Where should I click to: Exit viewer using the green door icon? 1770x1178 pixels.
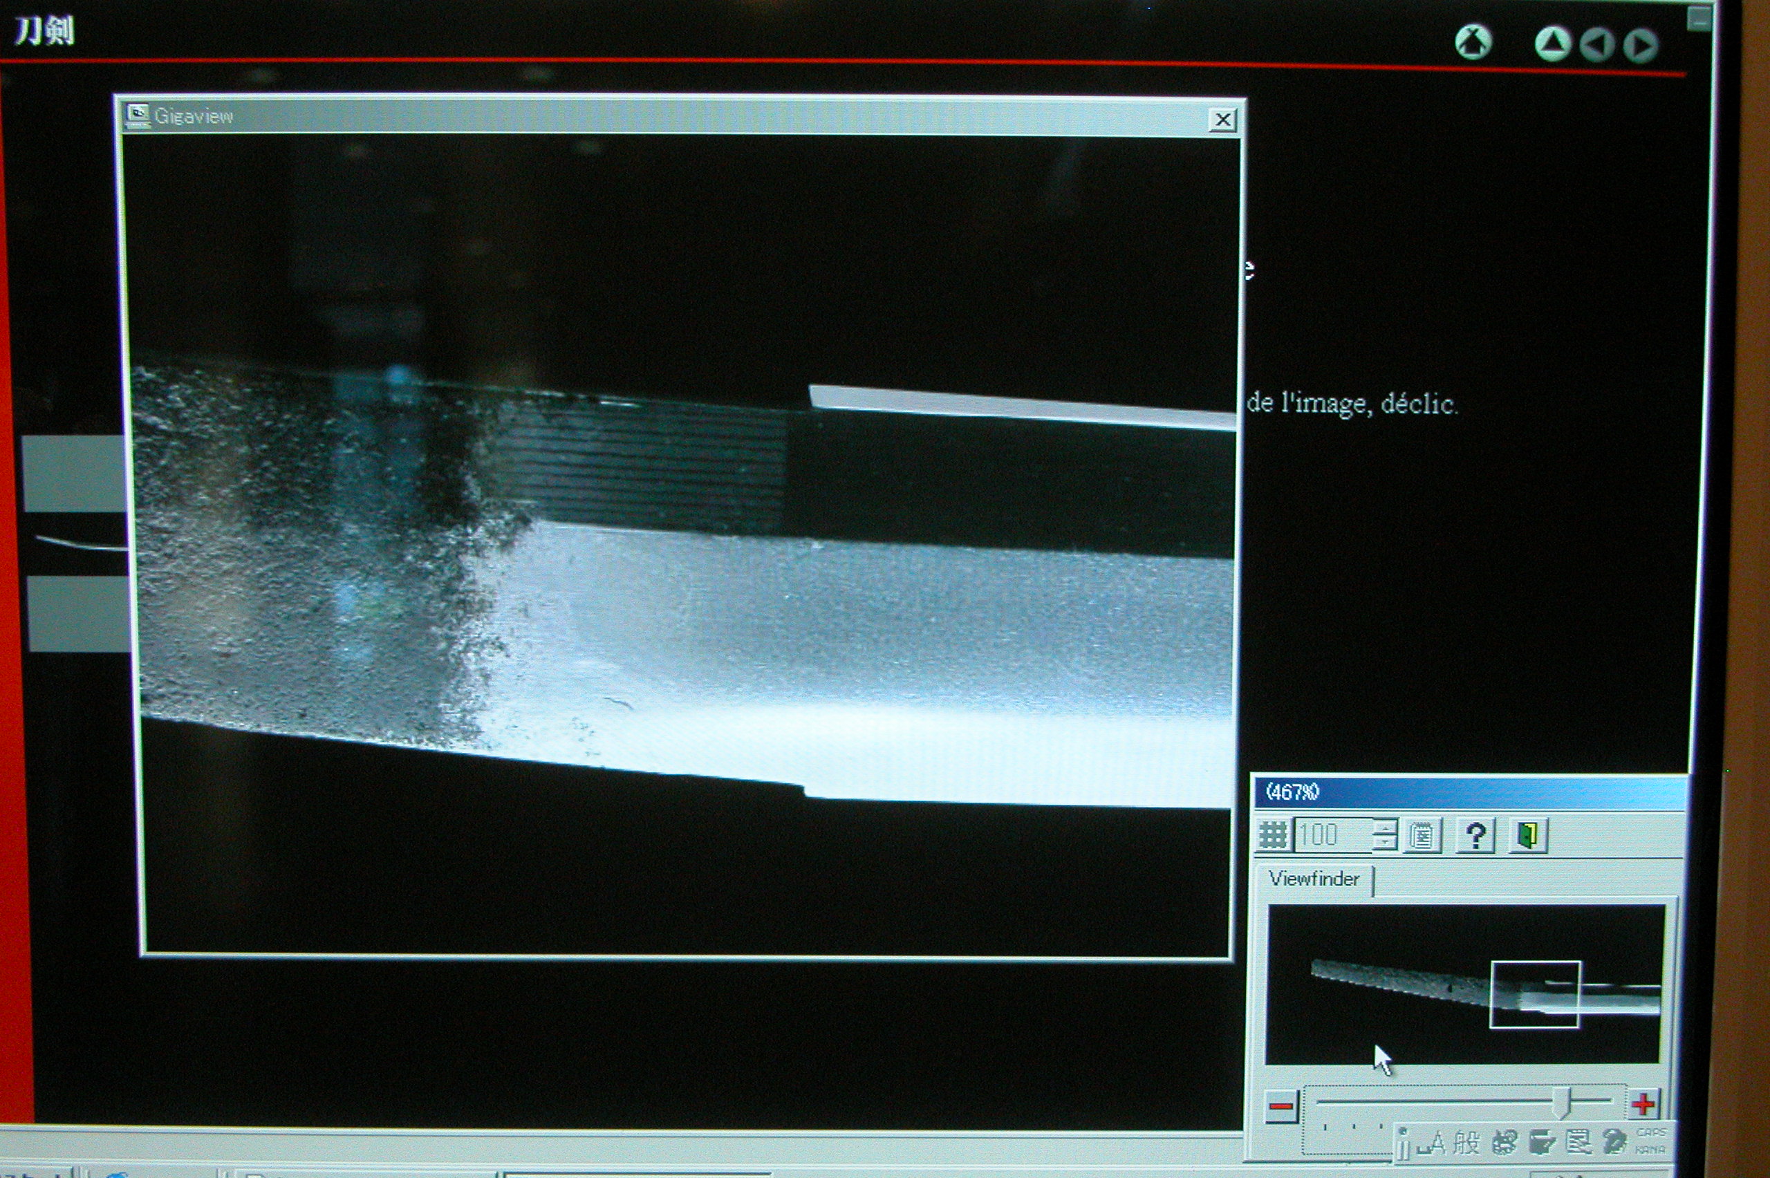[1529, 835]
